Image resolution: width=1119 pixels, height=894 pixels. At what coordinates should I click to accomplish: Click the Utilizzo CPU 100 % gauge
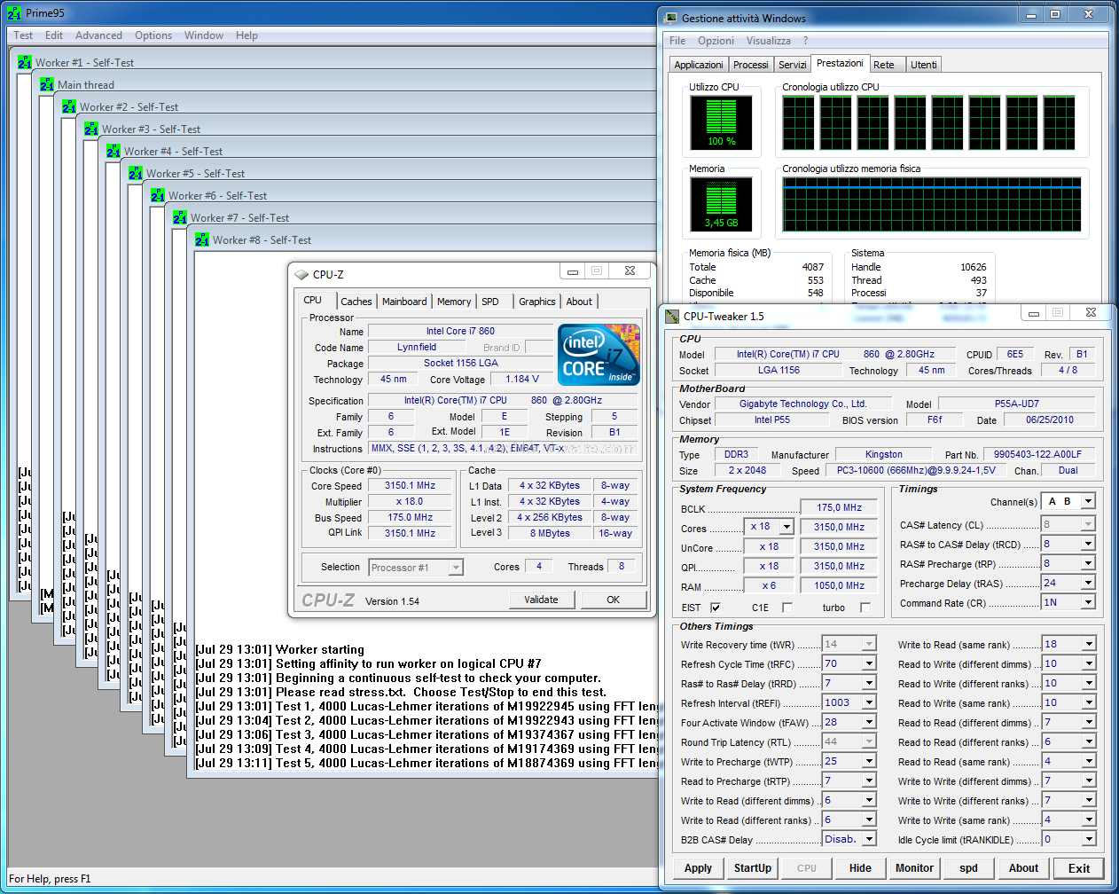point(721,122)
